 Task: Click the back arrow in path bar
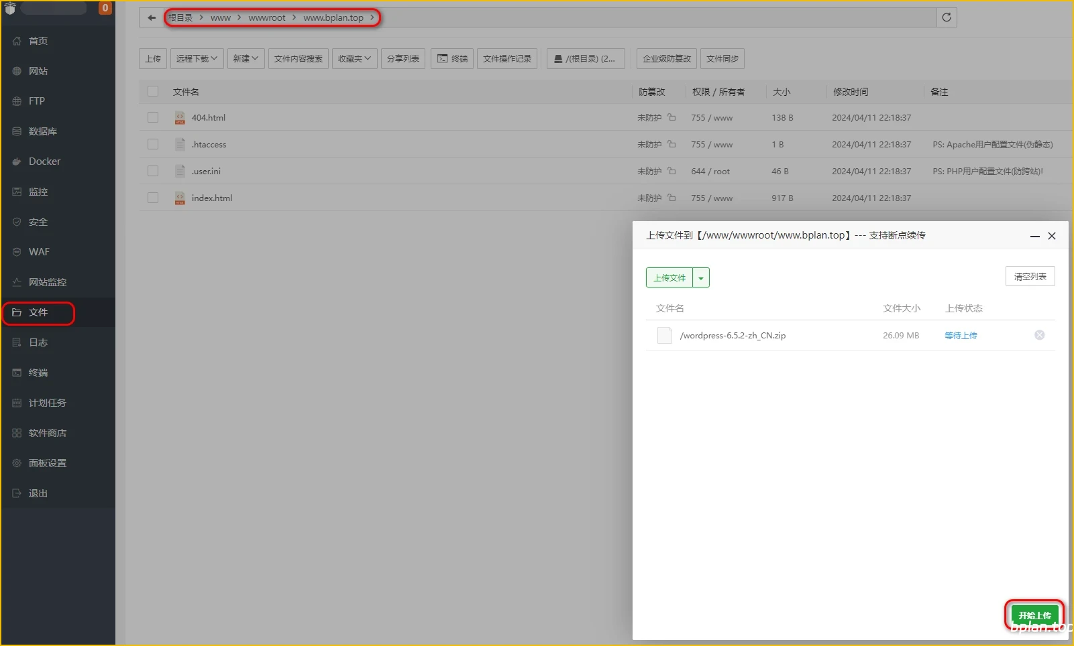152,17
